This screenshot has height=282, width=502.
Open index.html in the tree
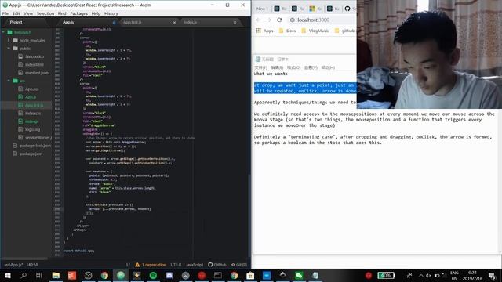(35, 64)
